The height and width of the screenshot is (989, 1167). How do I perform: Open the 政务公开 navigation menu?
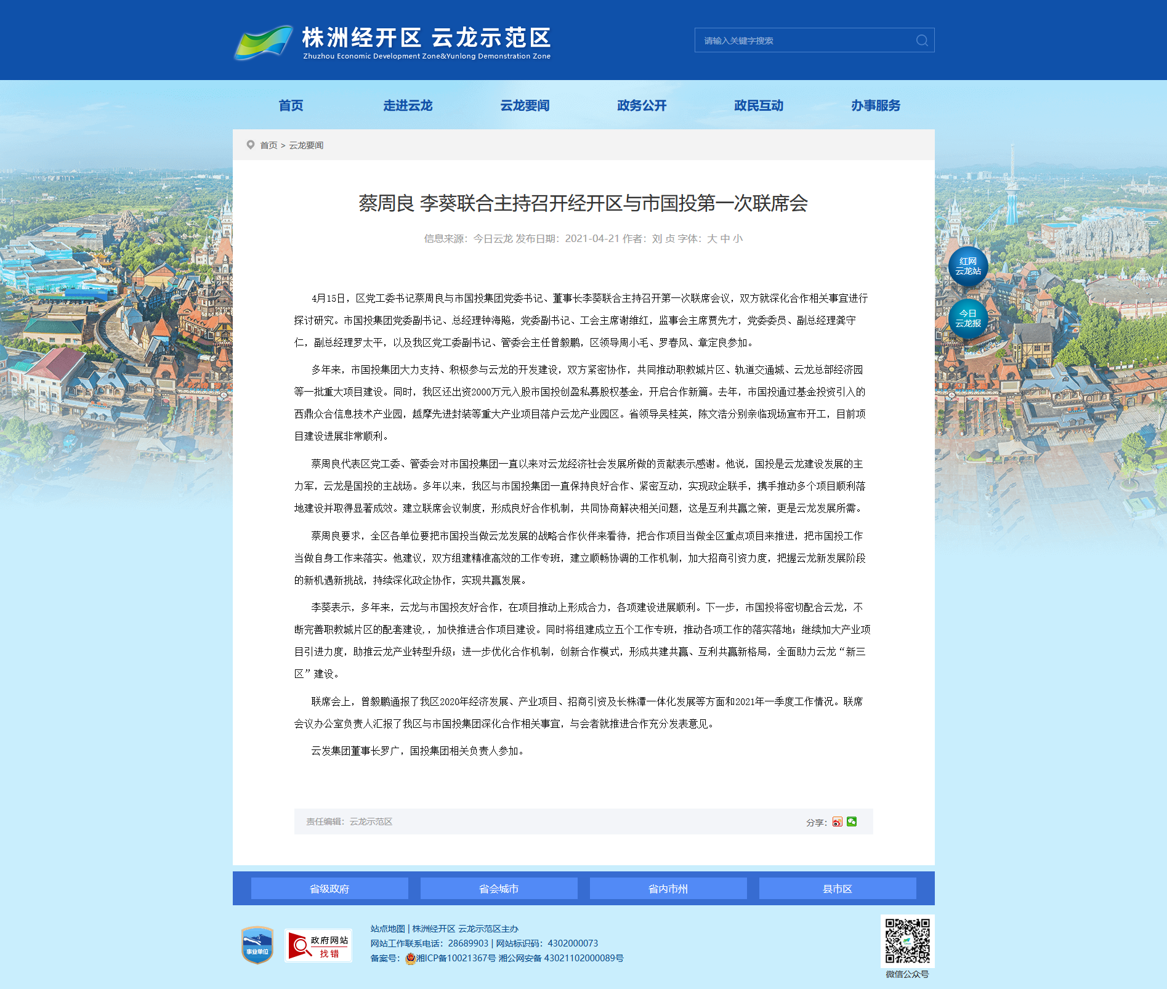[x=642, y=105]
